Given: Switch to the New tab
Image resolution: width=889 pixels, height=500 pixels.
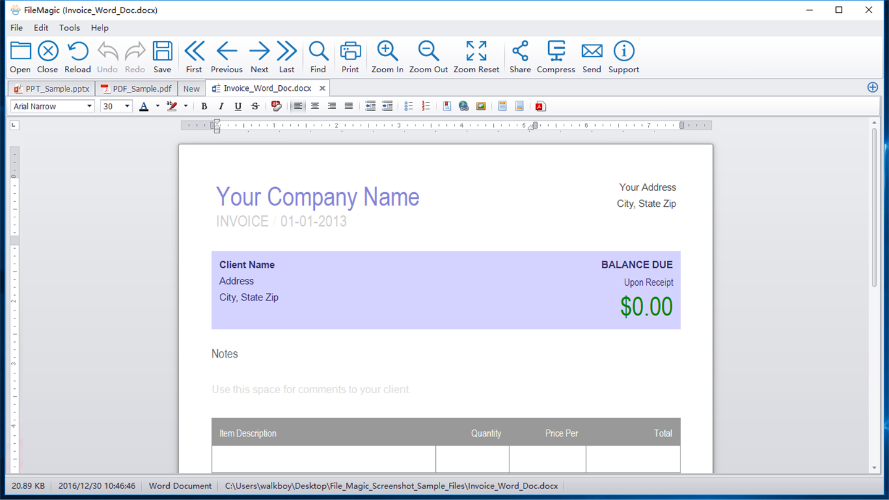Looking at the screenshot, I should coord(191,88).
